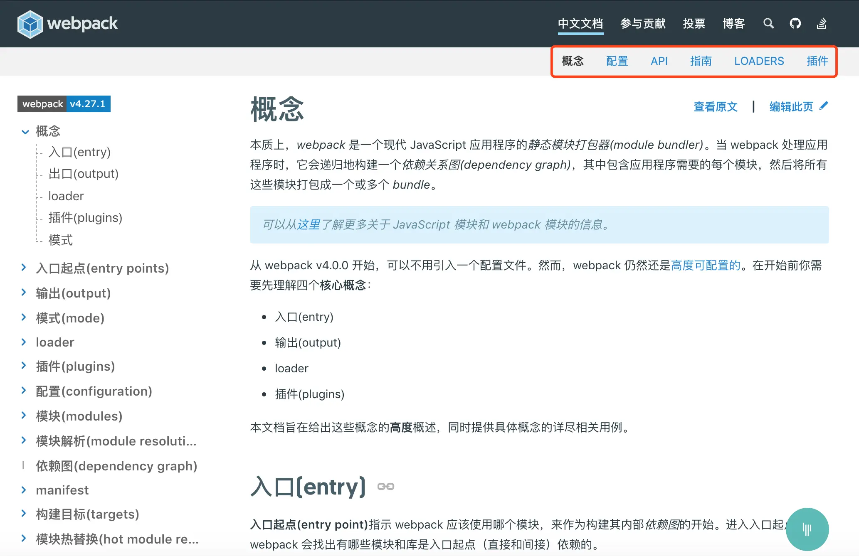Select 参与贡献 in top navigation

[x=643, y=24]
